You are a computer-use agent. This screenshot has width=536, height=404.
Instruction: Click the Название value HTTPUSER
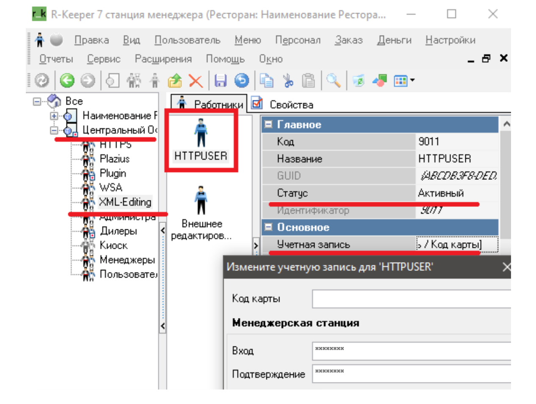click(x=457, y=159)
